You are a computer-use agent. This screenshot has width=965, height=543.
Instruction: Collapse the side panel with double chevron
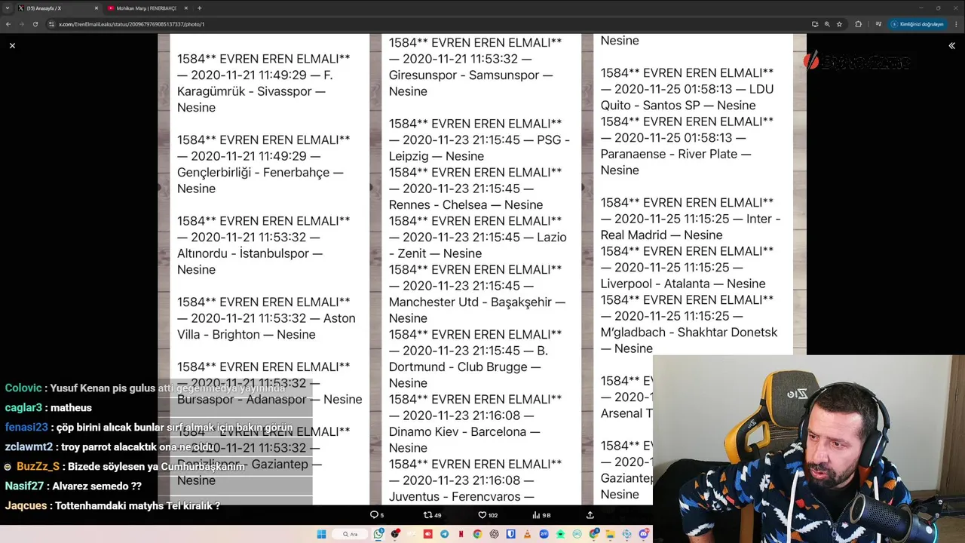coord(951,46)
